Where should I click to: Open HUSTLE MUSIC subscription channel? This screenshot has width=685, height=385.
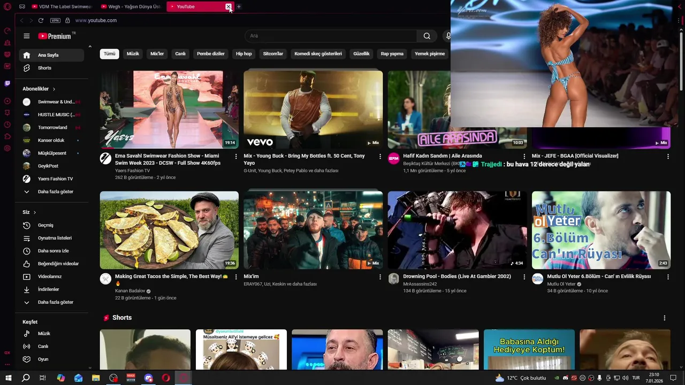[51, 114]
